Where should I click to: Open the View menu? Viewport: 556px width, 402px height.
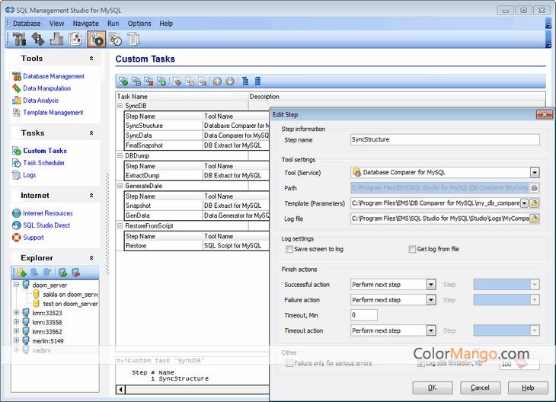tap(56, 24)
